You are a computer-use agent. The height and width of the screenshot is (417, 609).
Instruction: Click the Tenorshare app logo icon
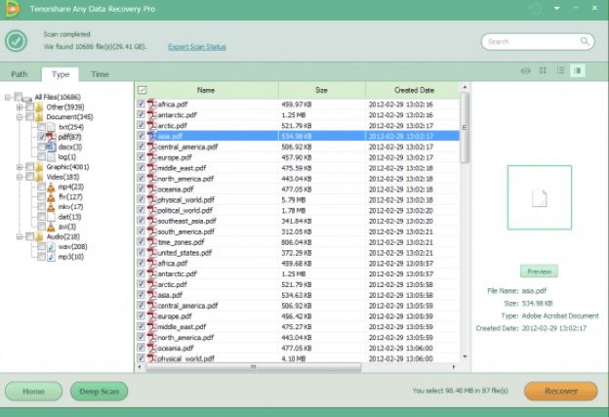[x=13, y=8]
